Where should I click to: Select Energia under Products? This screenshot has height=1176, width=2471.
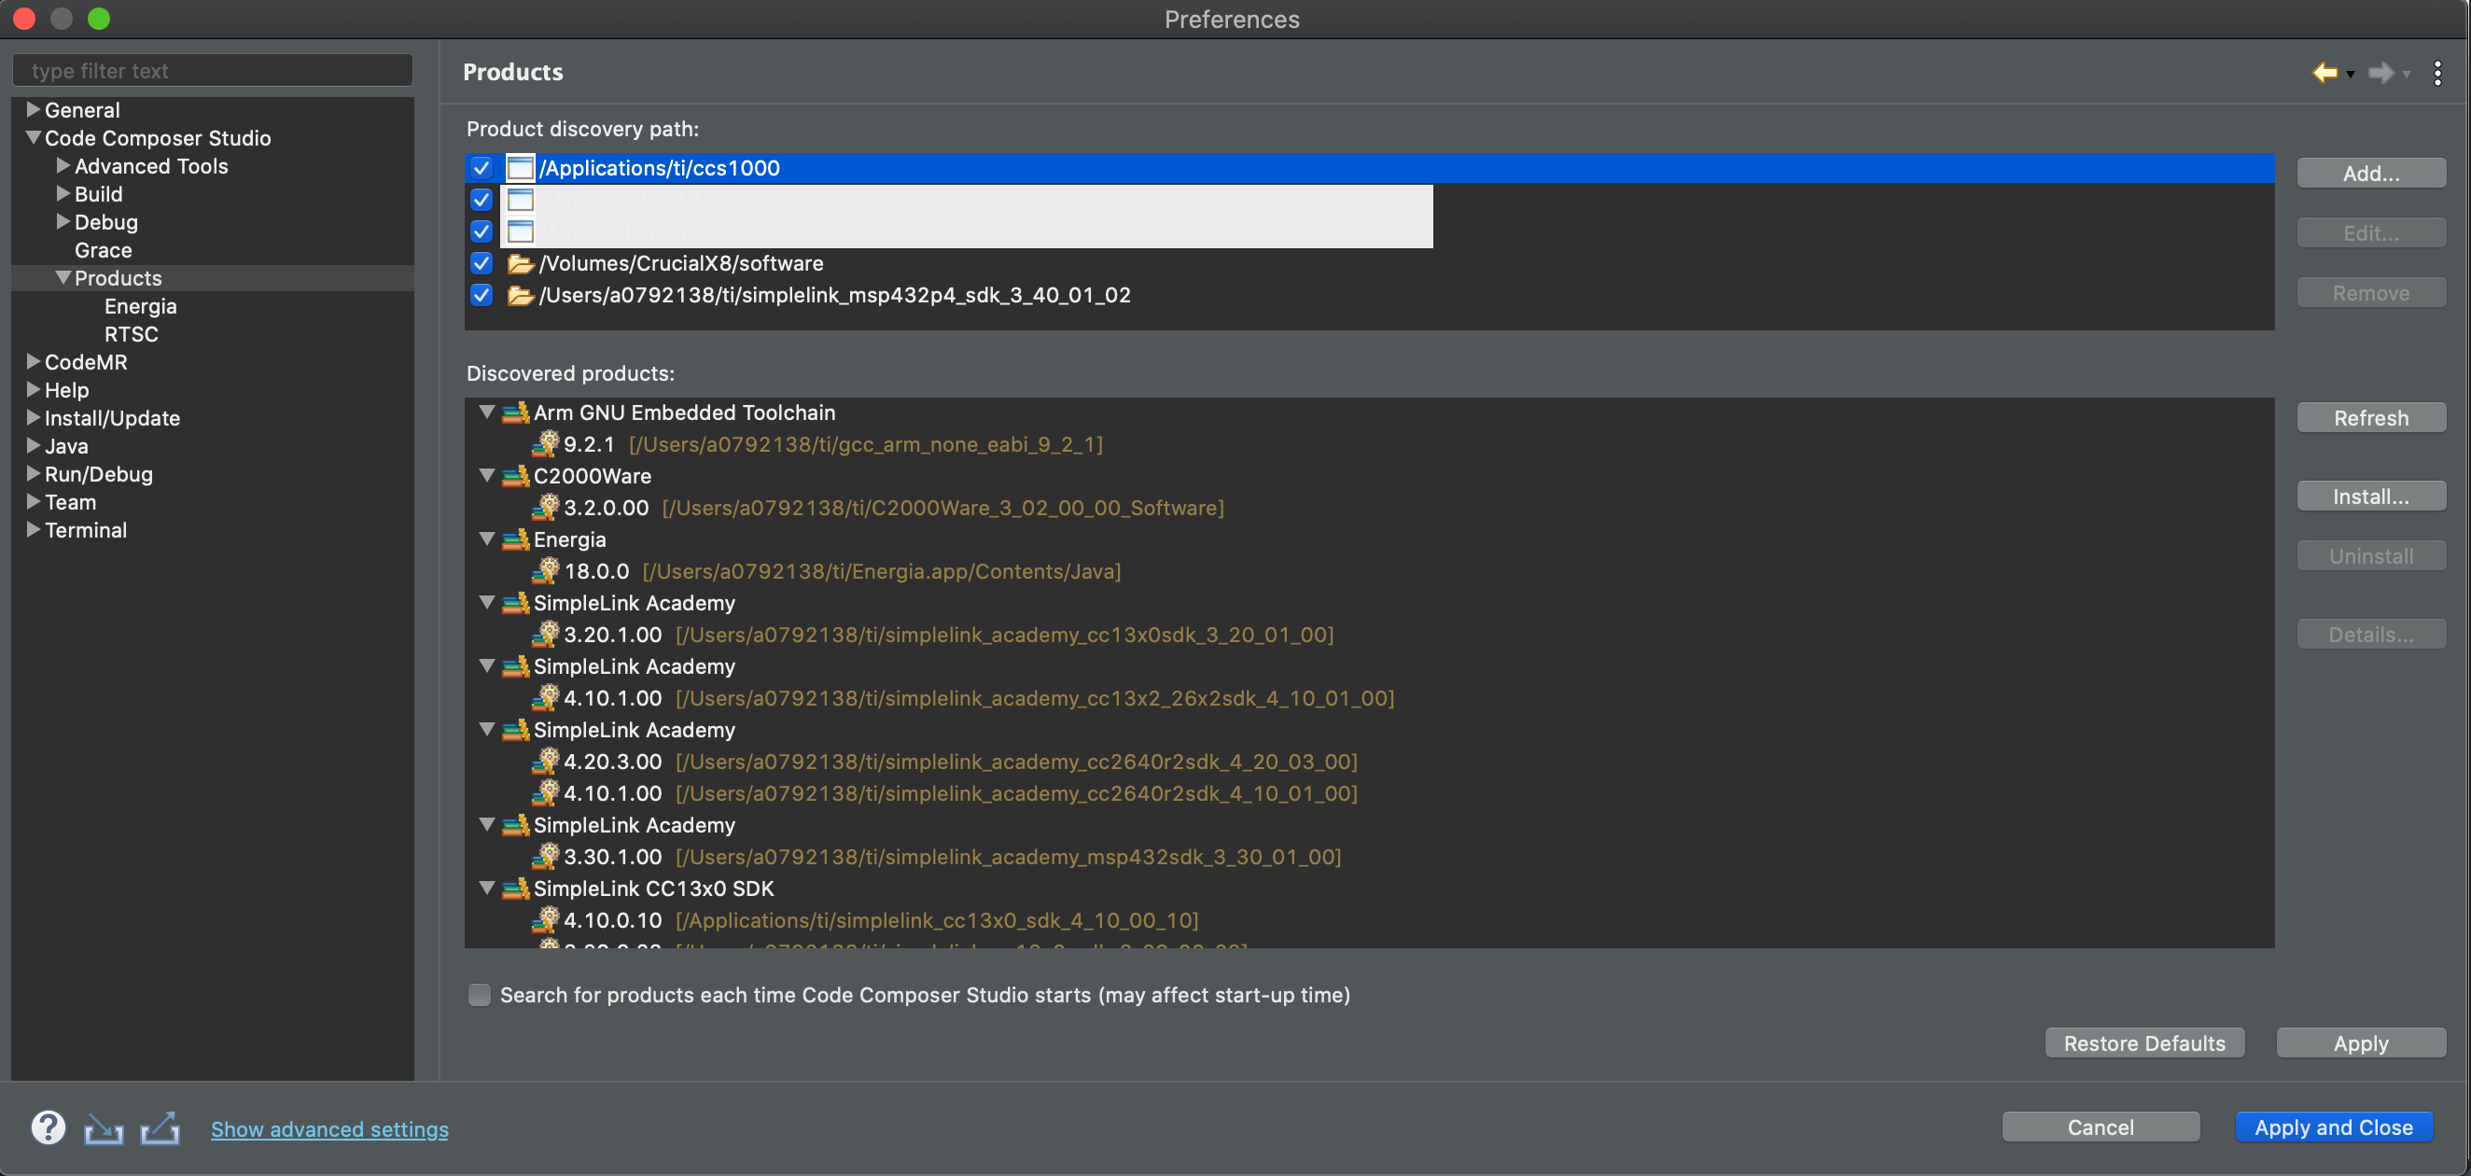click(x=140, y=306)
